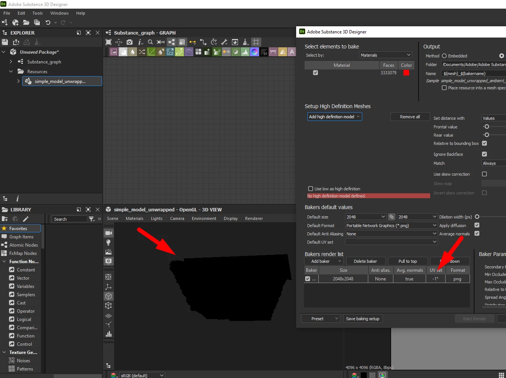Toggle Average normals checkbox
506x378 pixels.
click(477, 233)
